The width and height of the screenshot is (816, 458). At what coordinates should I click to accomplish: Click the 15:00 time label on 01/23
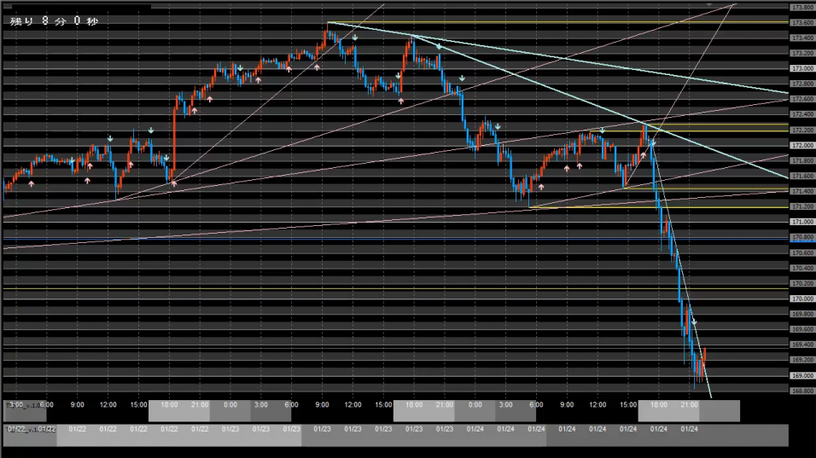(383, 404)
